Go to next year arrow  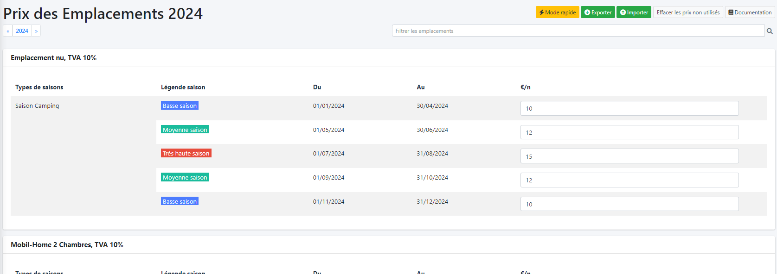[36, 31]
